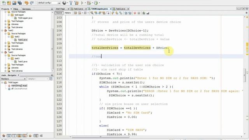The image size is (249, 140).
Task: Open the Members dropdown in Navigator
Action: [x=13, y=79]
